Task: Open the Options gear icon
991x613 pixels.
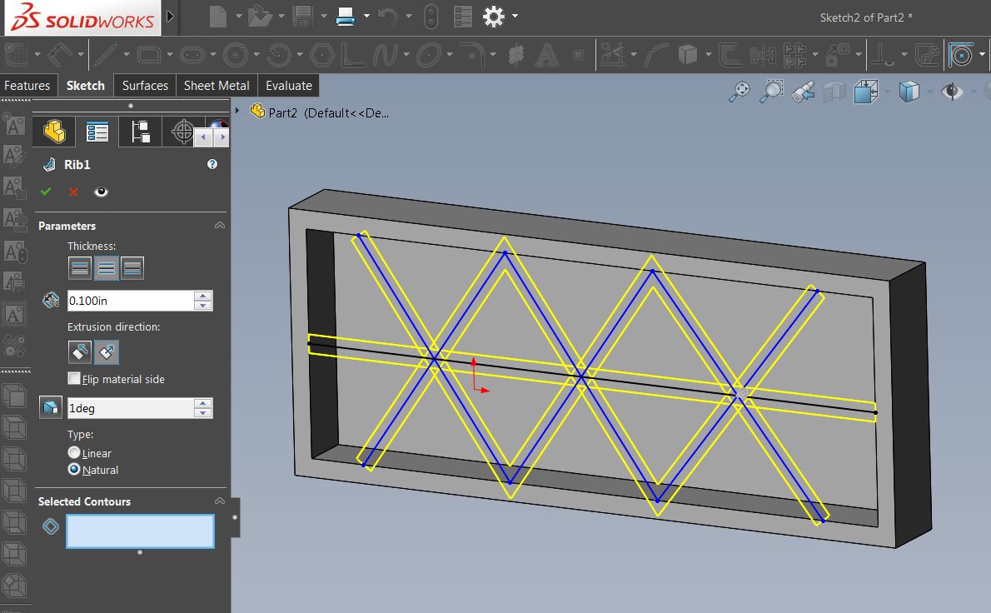Action: coord(494,17)
